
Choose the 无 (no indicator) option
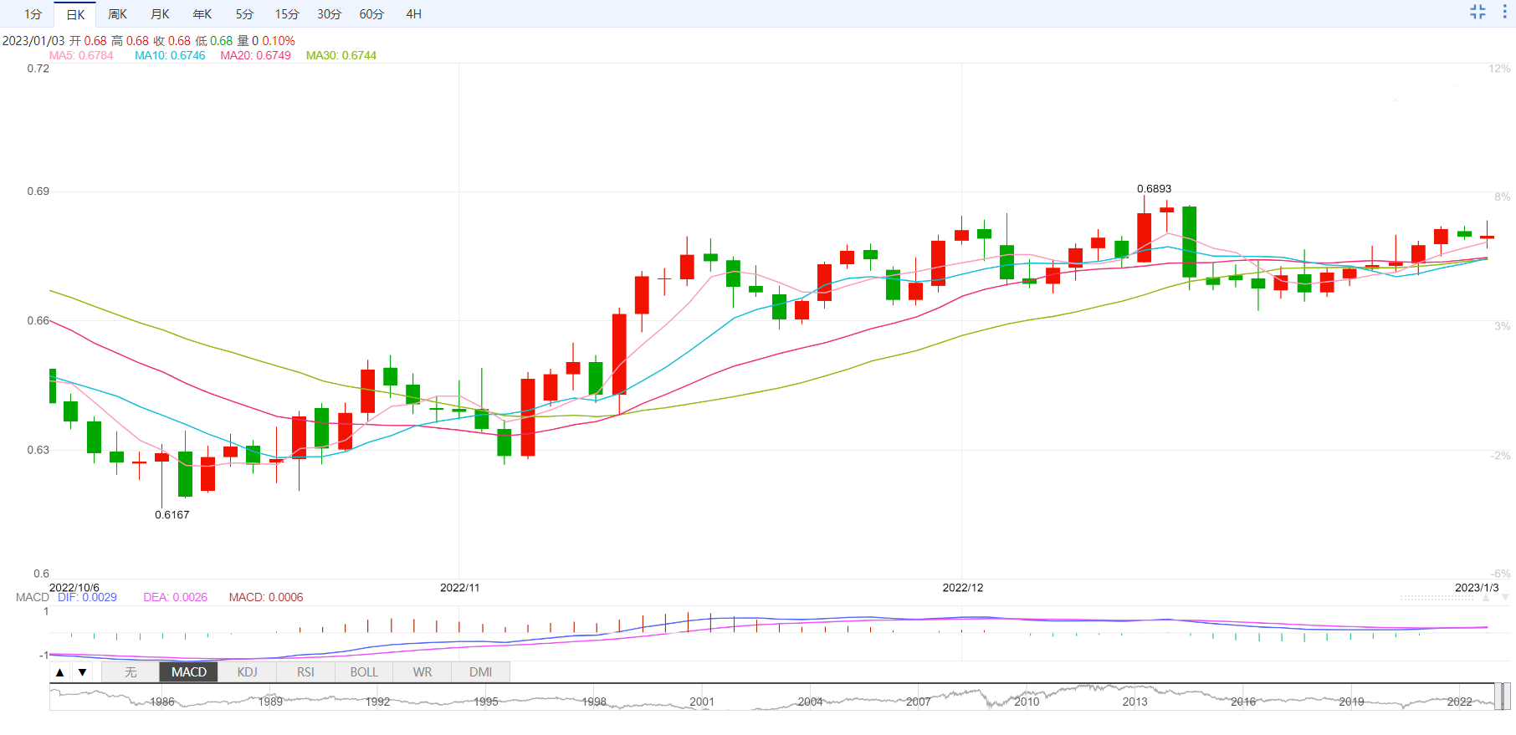click(131, 672)
